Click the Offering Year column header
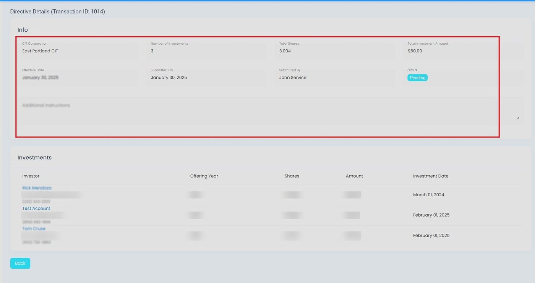The width and height of the screenshot is (535, 283). pos(204,176)
